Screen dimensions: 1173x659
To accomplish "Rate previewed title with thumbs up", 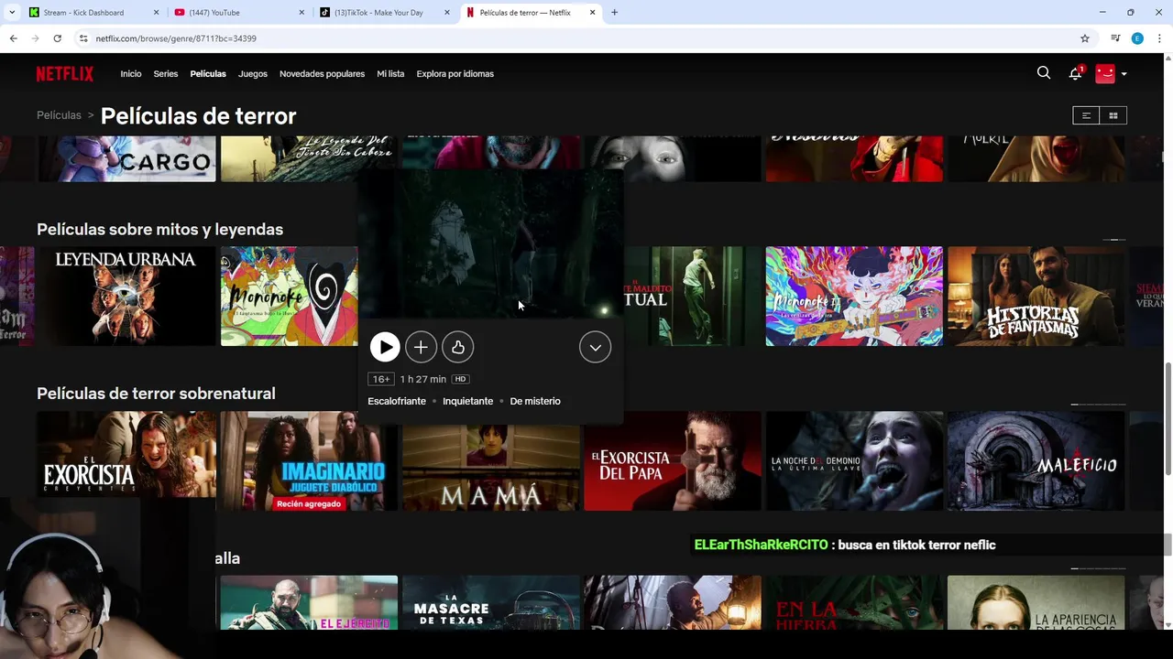I will pos(457,347).
